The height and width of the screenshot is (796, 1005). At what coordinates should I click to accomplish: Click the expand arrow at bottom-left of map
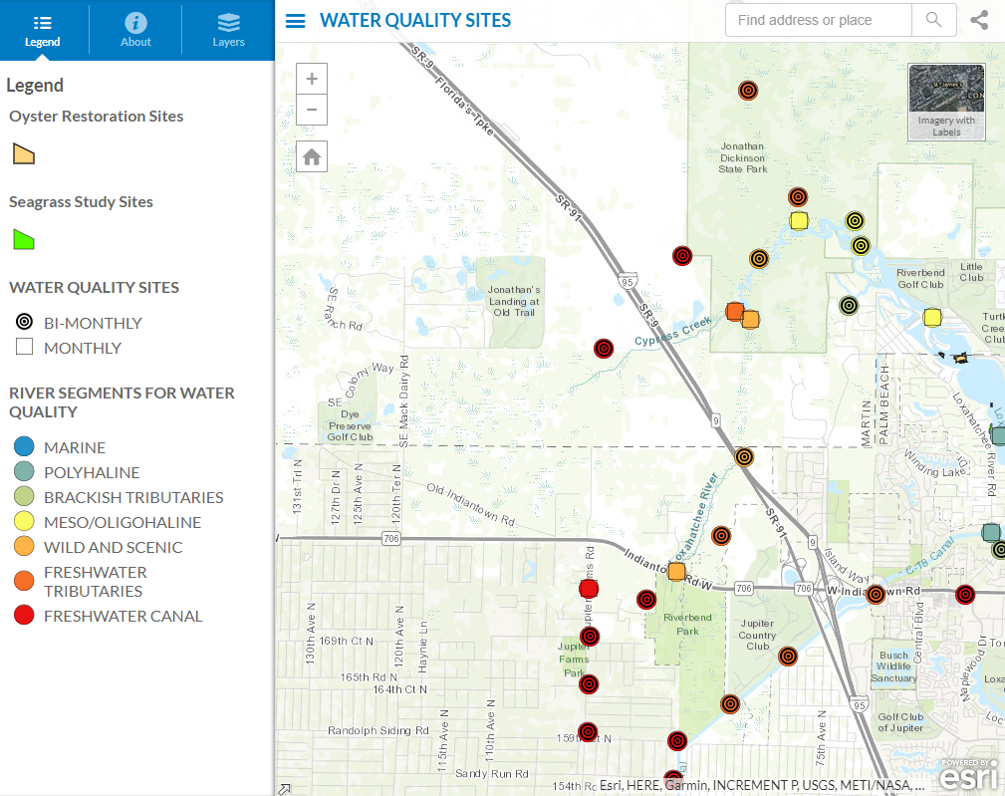click(284, 788)
